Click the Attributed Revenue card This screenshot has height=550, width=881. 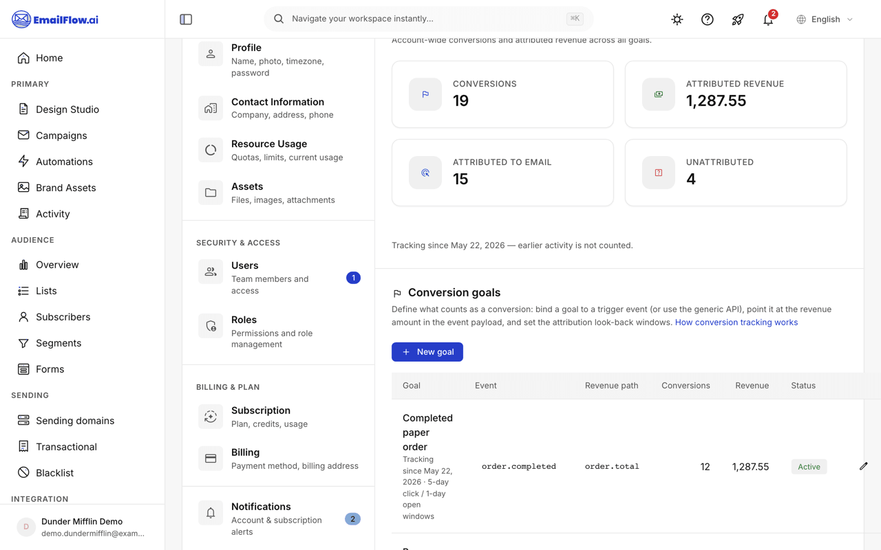[x=736, y=94]
